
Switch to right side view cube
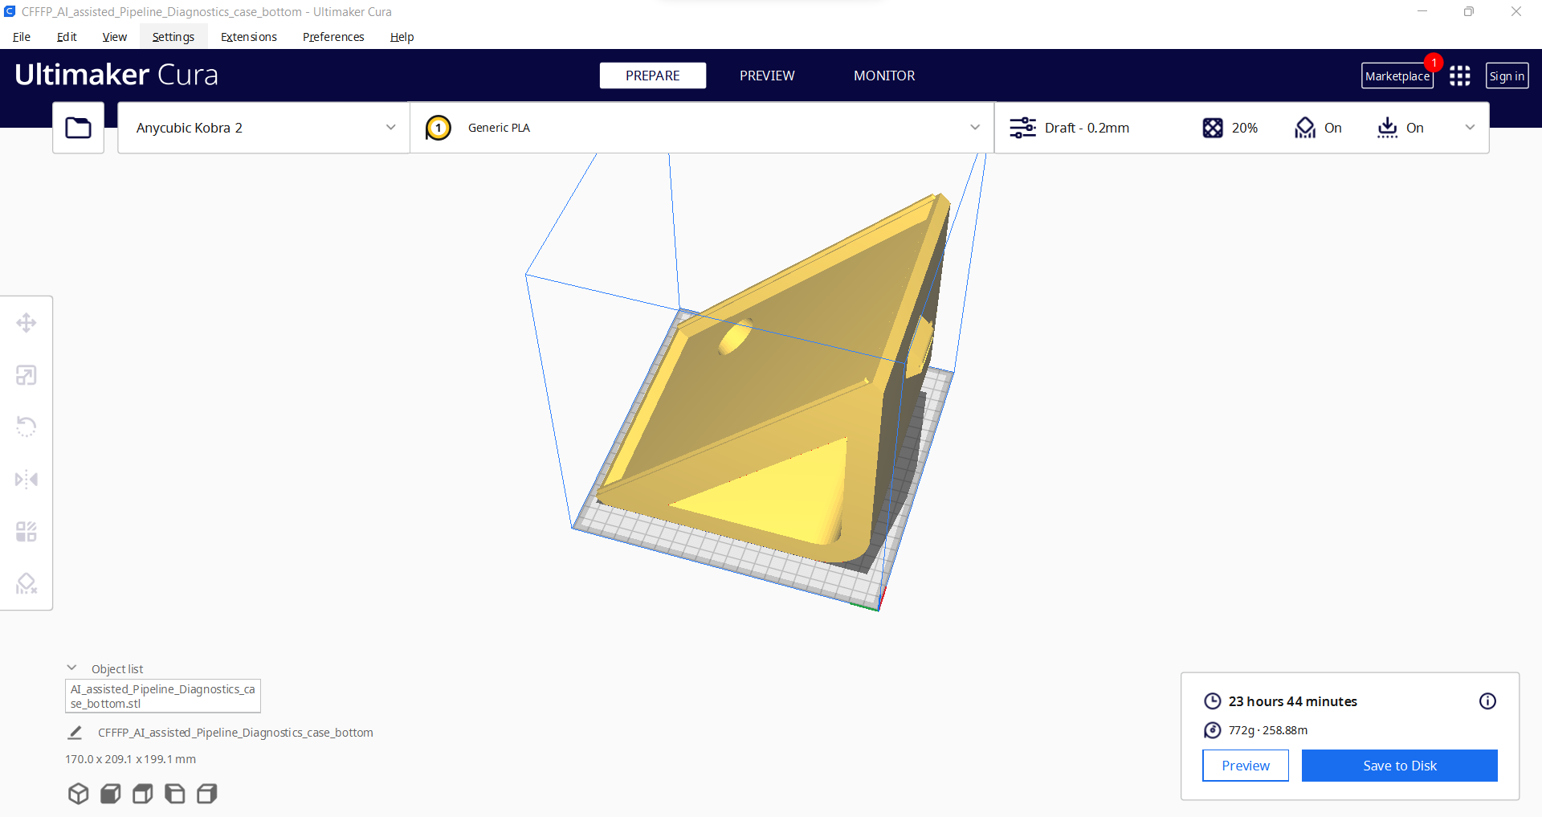pos(206,794)
